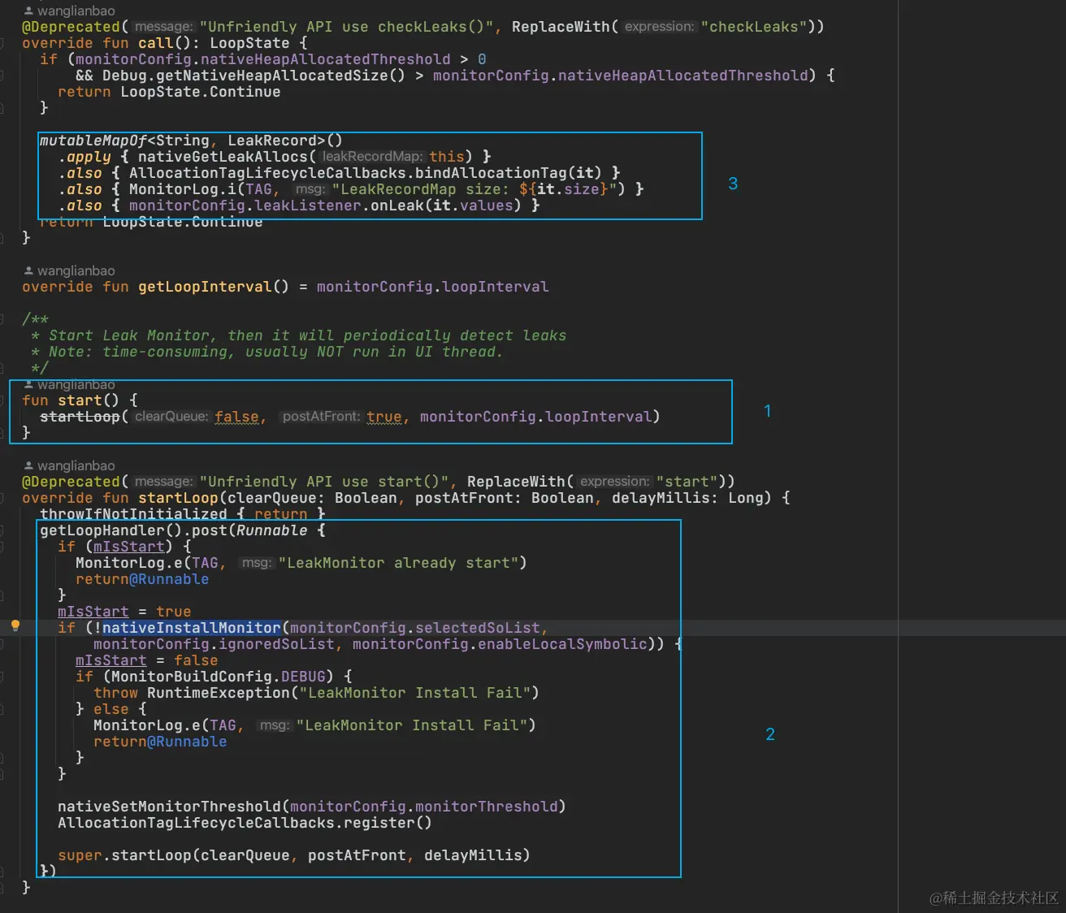
Task: Click getLoopInterval function name
Action: [205, 287]
